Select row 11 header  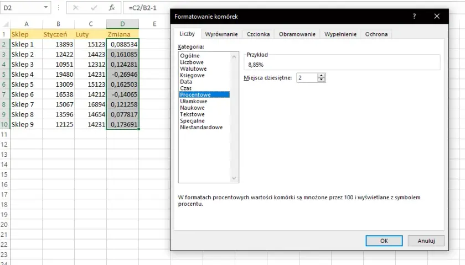4,135
